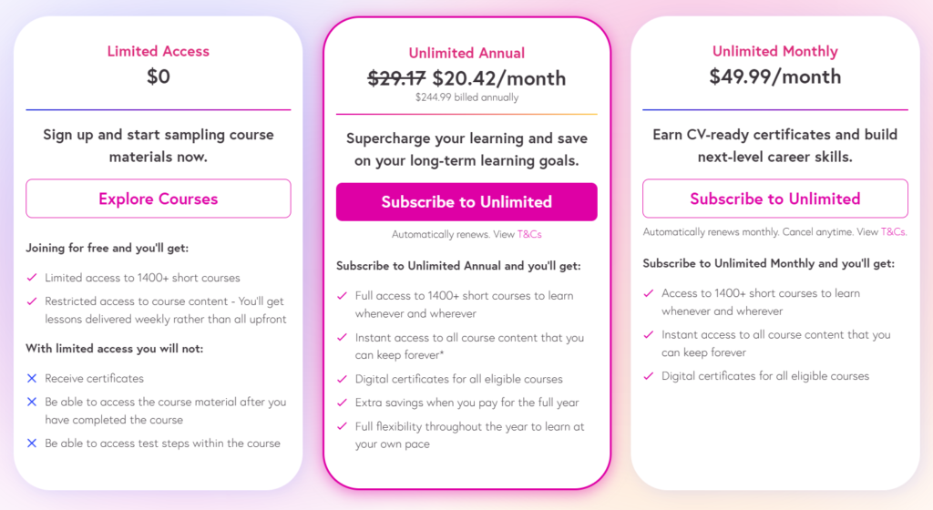Click checkmark beside Full flexibility throughout the year

343,426
